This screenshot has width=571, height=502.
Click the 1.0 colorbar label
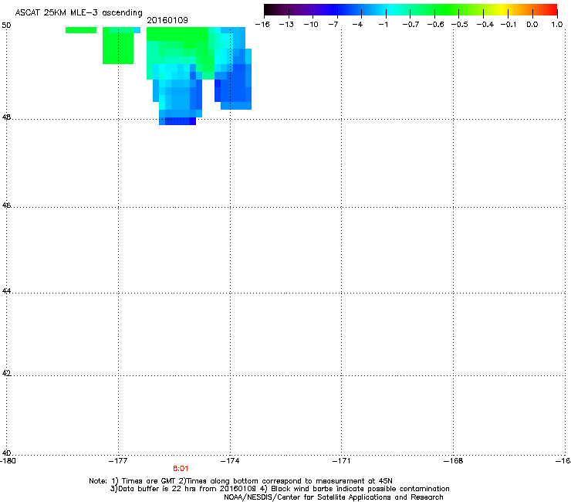click(557, 25)
